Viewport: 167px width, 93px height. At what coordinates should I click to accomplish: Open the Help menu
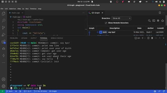pos(39,9)
